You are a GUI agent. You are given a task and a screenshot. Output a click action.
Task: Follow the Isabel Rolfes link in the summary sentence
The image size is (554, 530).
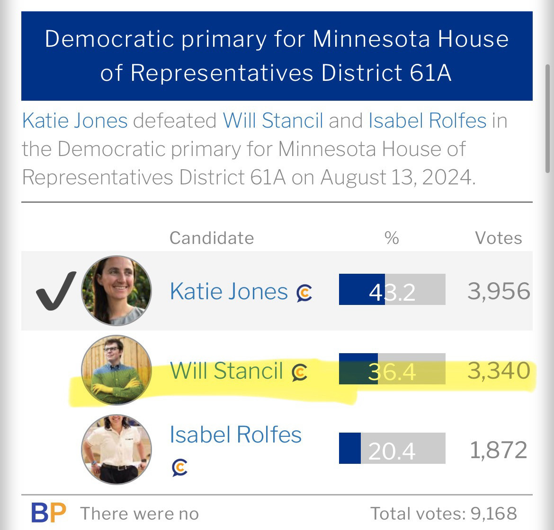tap(427, 121)
